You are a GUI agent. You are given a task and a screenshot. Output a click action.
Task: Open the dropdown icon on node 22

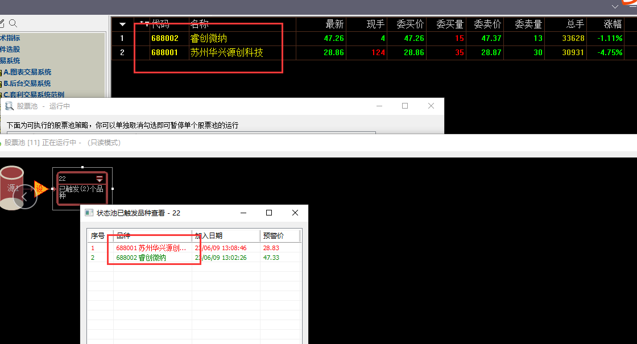point(99,179)
